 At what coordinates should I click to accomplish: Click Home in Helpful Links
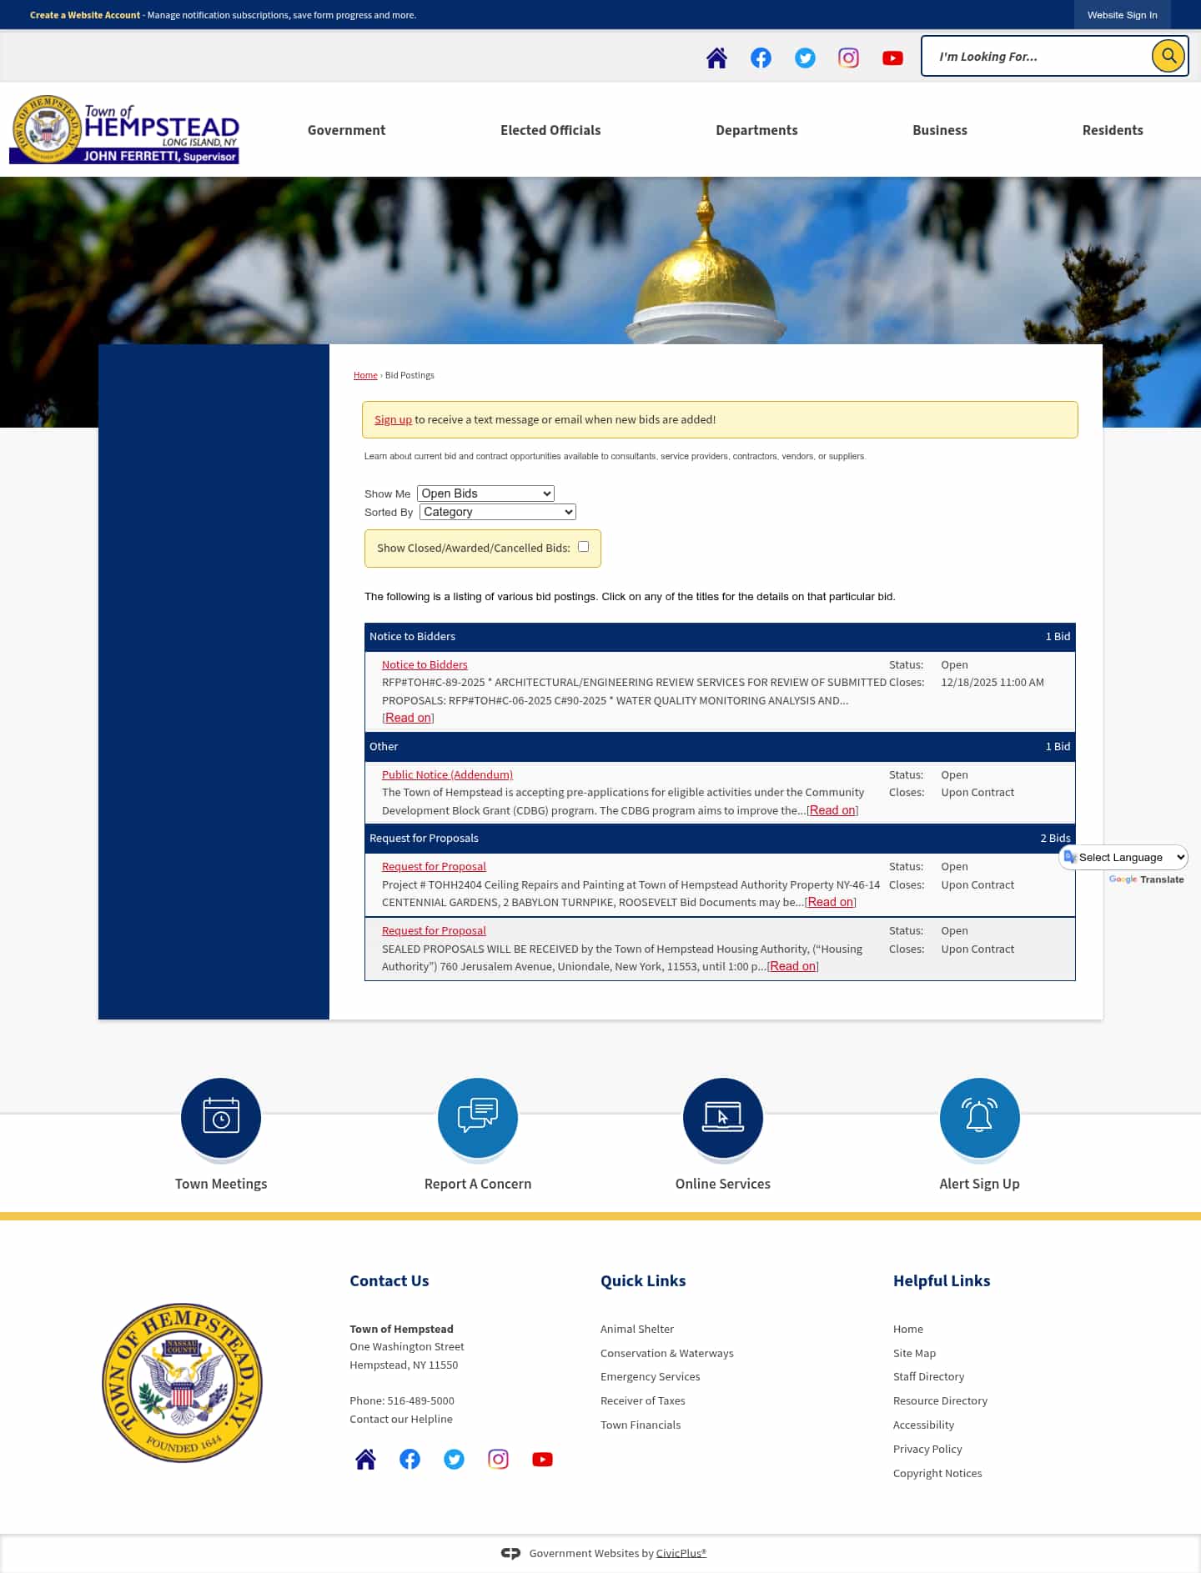(908, 1329)
